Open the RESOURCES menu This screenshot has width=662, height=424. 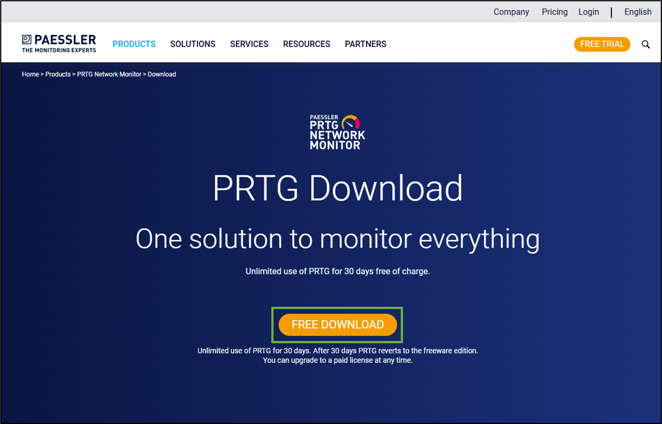(307, 44)
